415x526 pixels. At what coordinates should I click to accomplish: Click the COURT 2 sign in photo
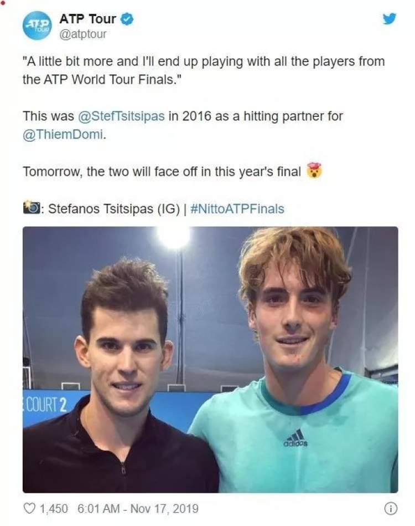click(x=46, y=404)
